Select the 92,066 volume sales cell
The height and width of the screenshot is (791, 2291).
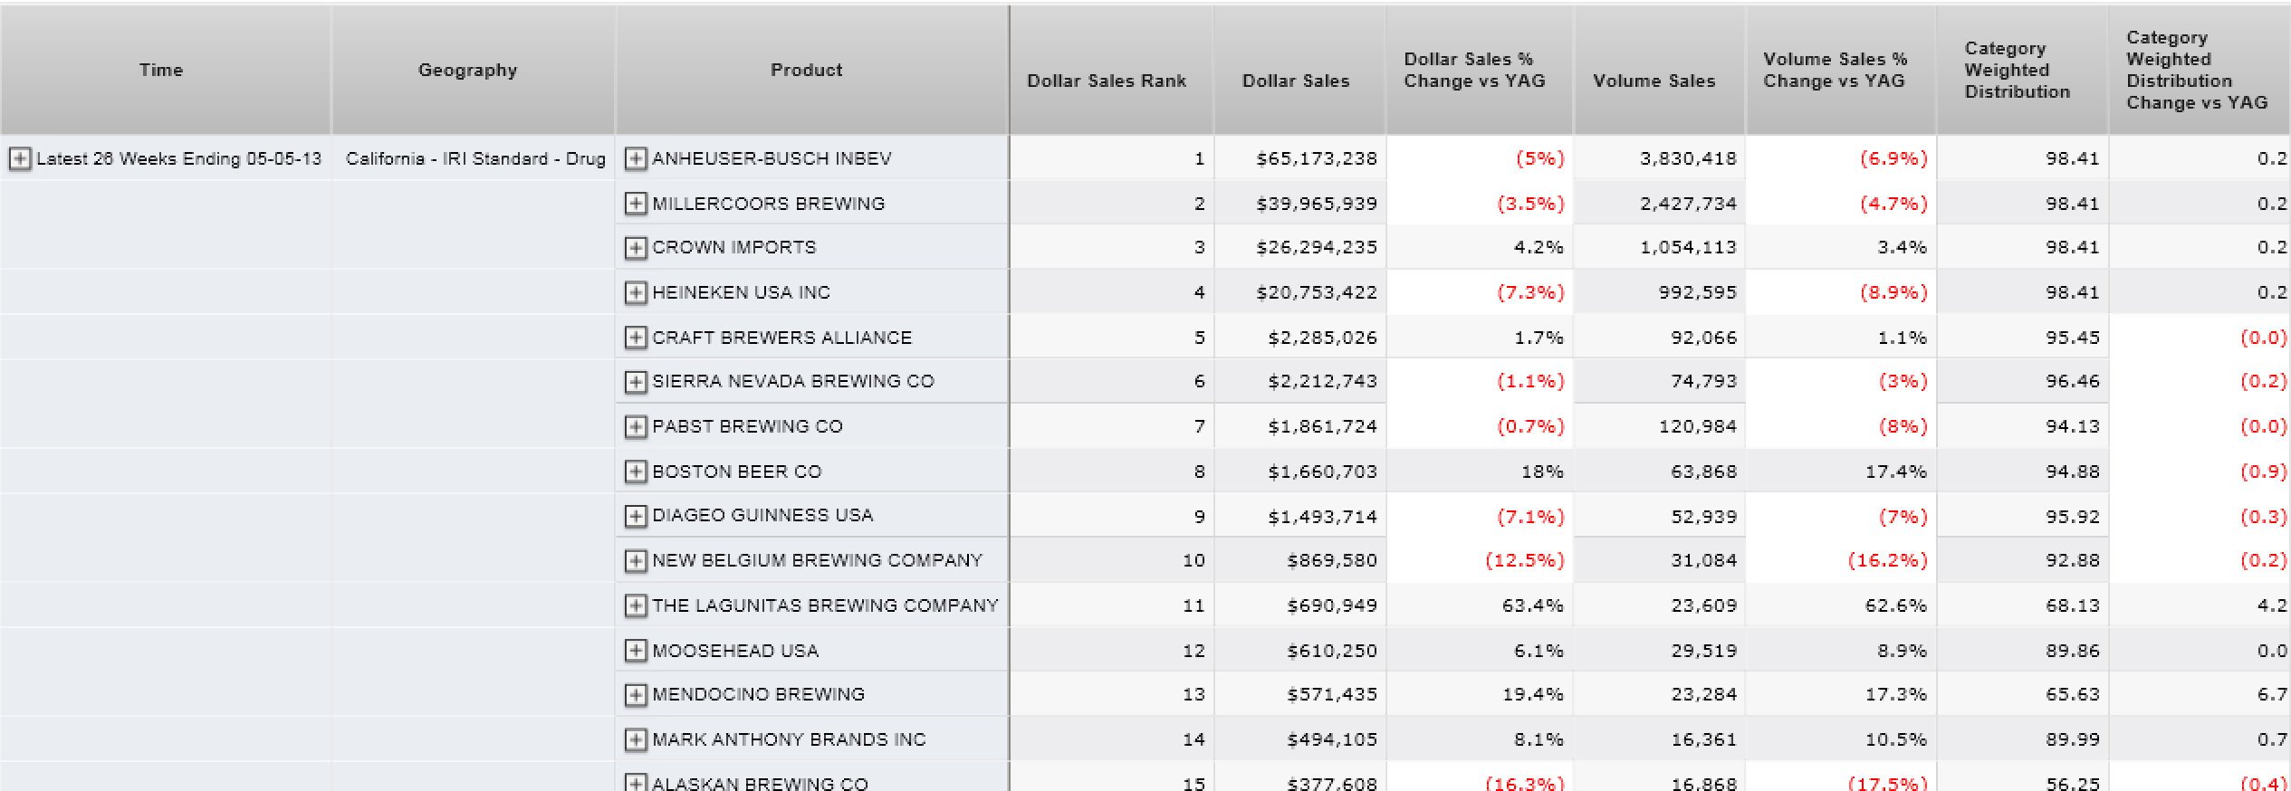coord(1660,338)
